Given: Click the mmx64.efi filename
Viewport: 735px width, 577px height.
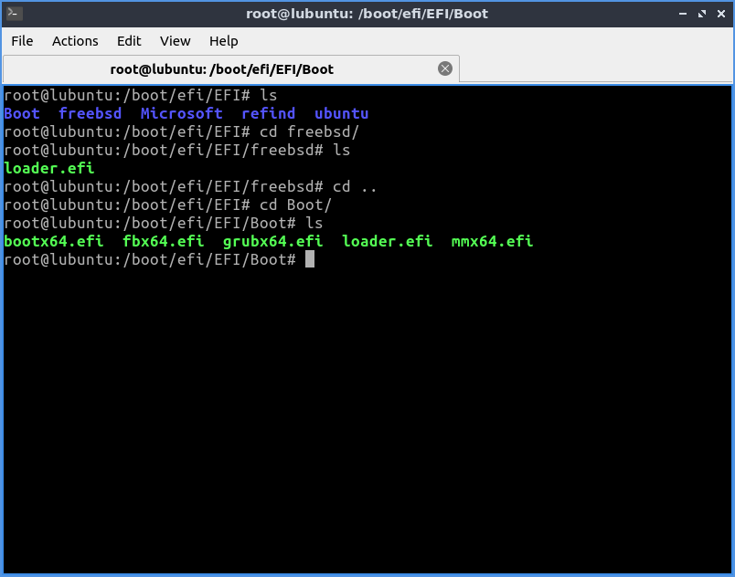Looking at the screenshot, I should point(492,241).
